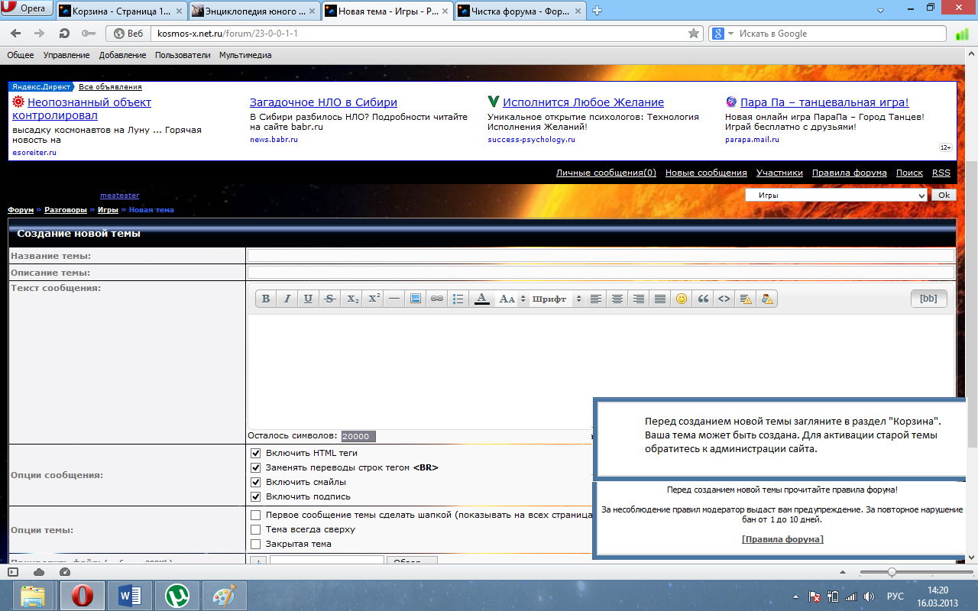
Task: Insert spoiler via warning list icon
Action: pyautogui.click(x=746, y=299)
